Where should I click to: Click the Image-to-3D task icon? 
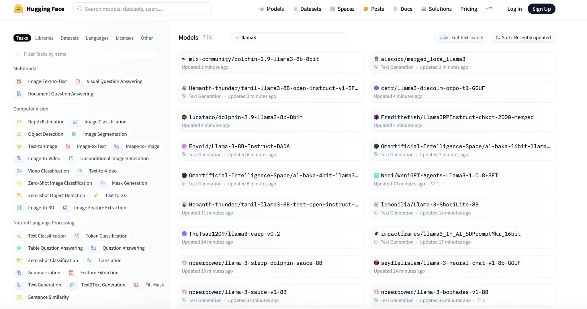click(19, 208)
